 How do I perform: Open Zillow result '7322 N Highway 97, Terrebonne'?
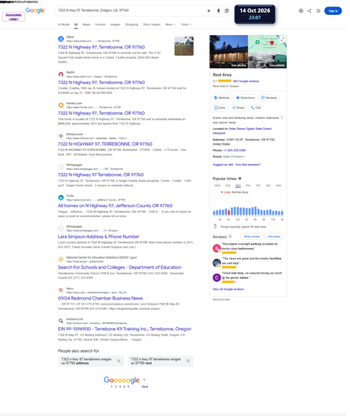101,47
